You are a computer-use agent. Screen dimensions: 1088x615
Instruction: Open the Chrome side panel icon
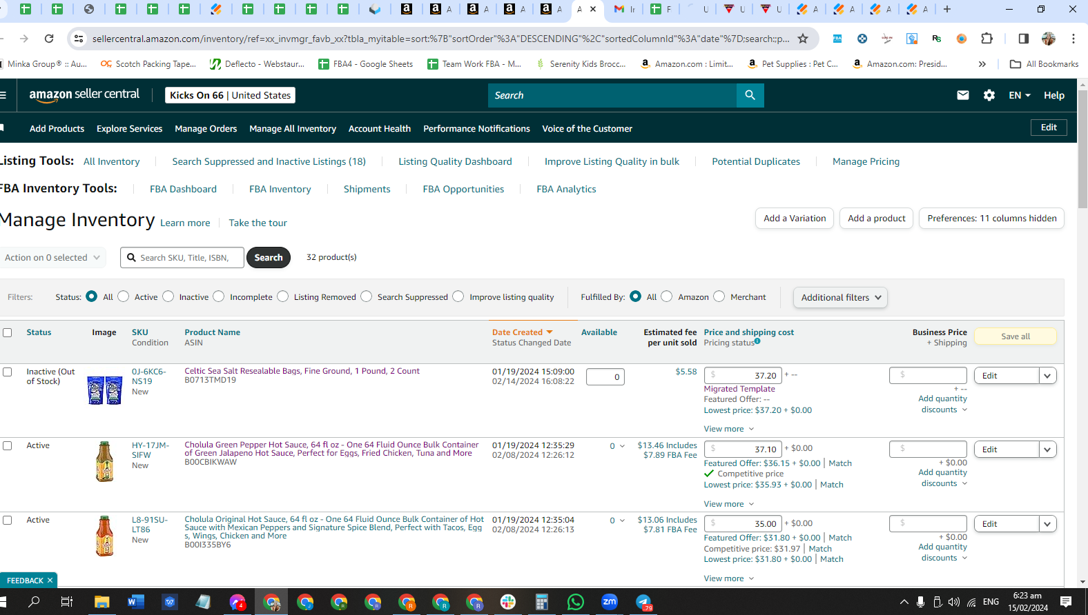point(1023,39)
